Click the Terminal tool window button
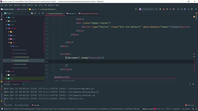 [x=36, y=105]
